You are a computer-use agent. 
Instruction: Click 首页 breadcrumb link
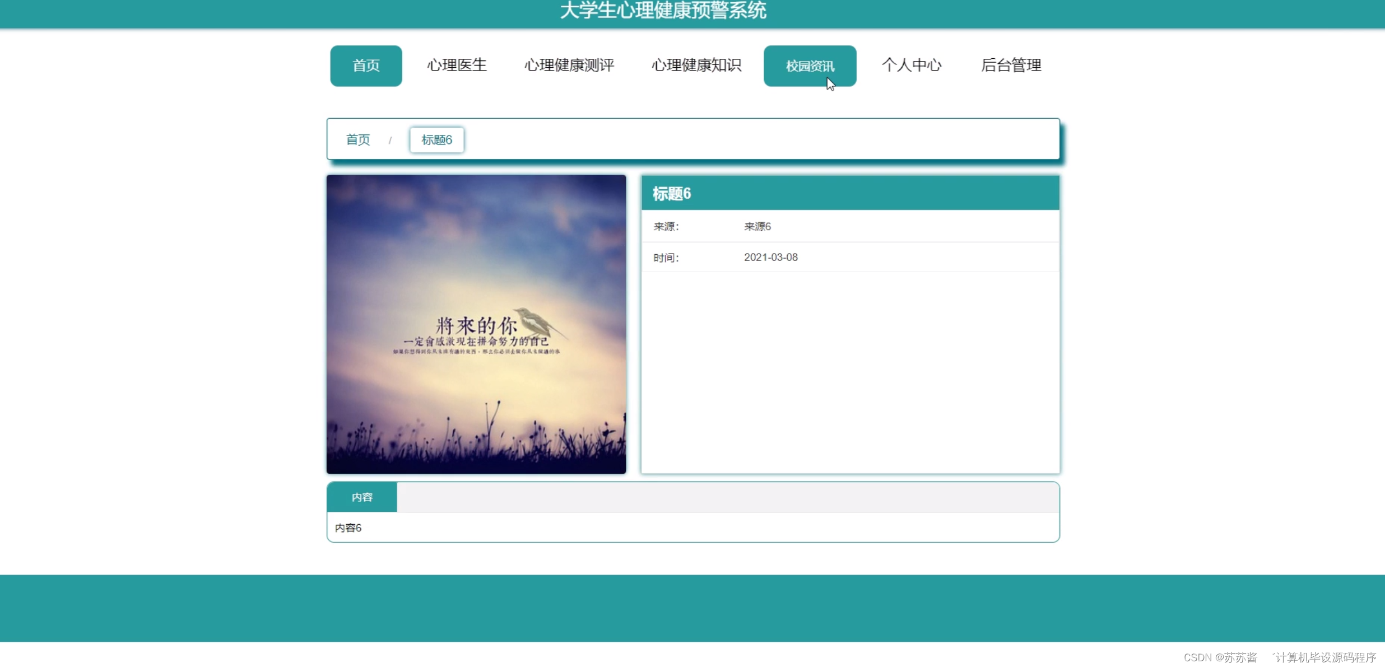358,139
